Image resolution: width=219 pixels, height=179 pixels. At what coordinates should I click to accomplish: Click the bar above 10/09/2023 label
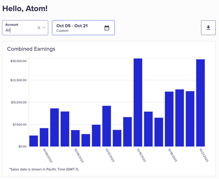pos(75,138)
